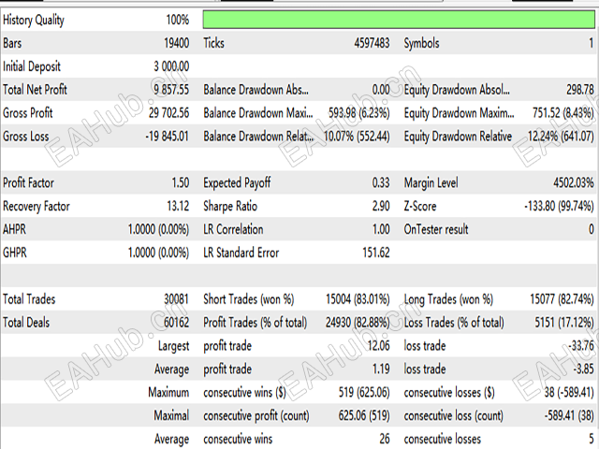Select the largest loss trade value -33.76
This screenshot has height=449, width=599.
click(x=581, y=346)
